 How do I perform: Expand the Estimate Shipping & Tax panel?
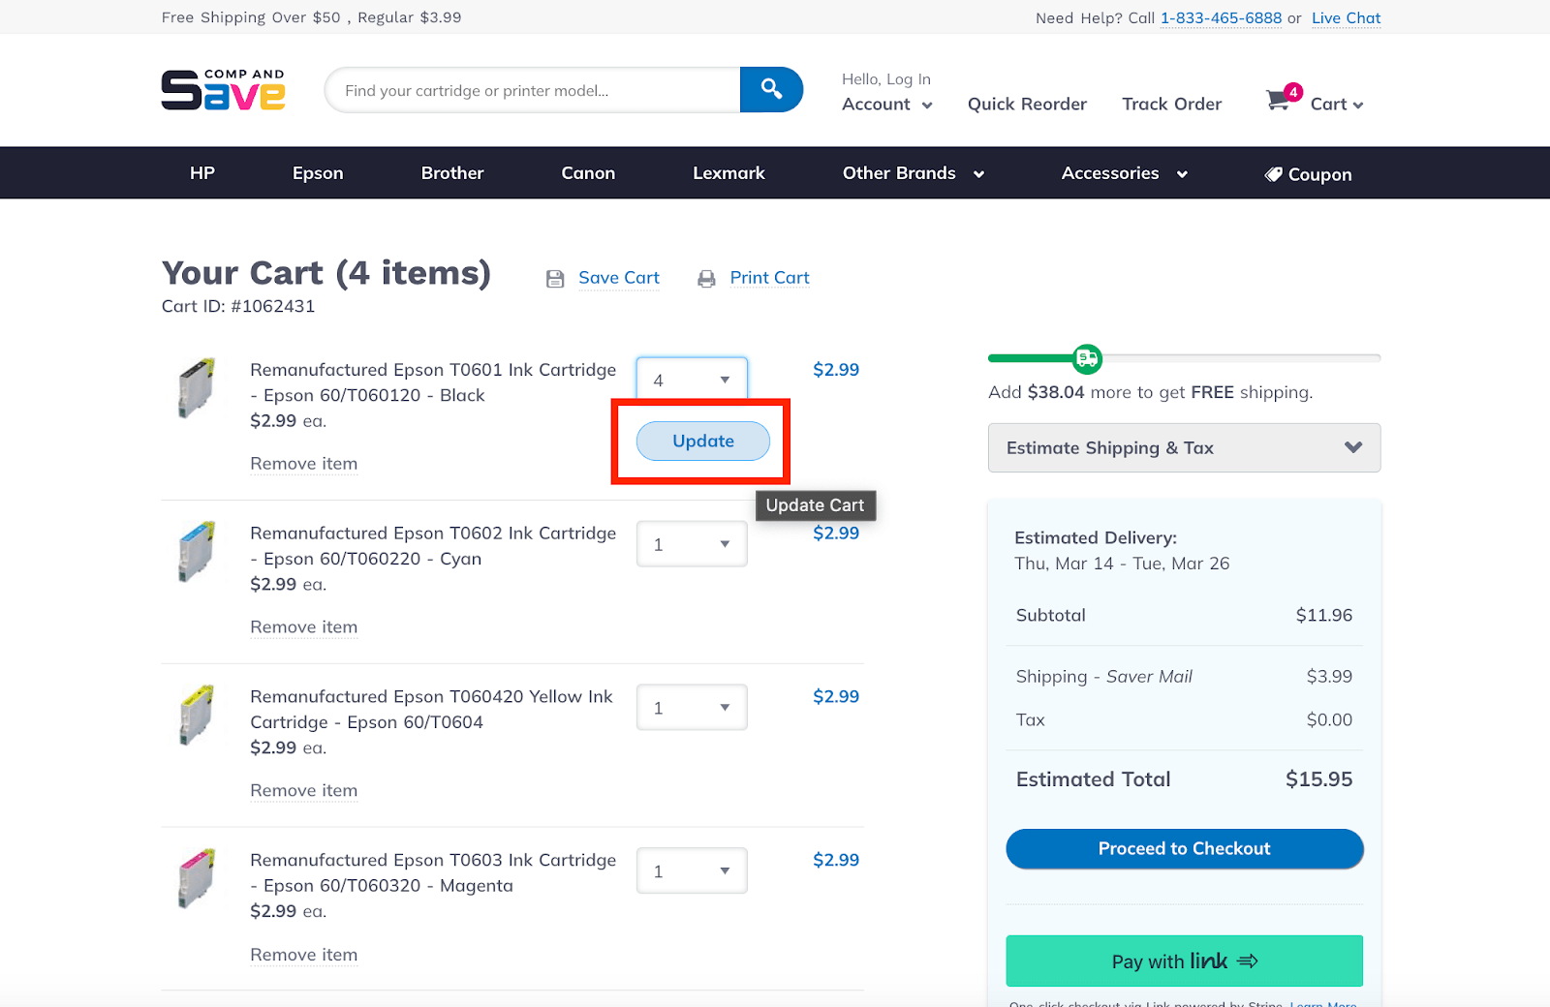(1184, 447)
